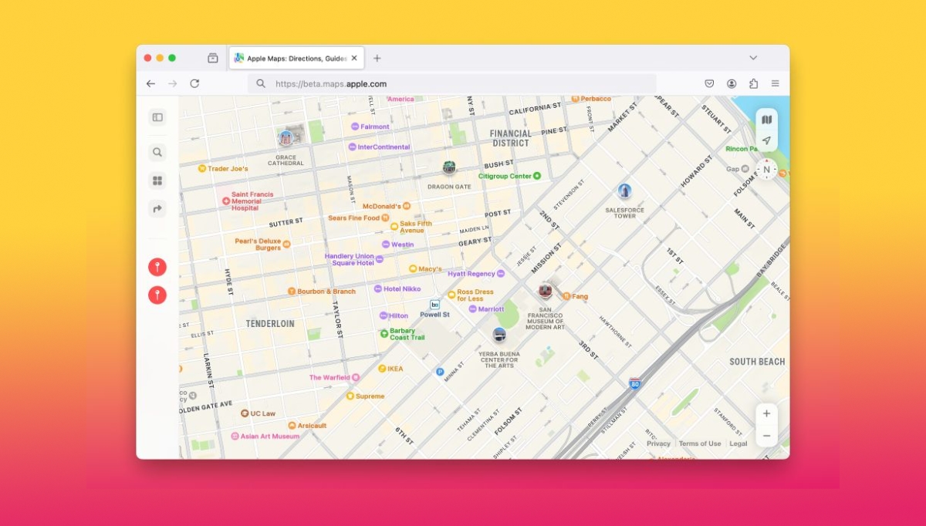926x526 pixels.
Task: Select the Perbacco restaurant marker
Action: pos(575,99)
